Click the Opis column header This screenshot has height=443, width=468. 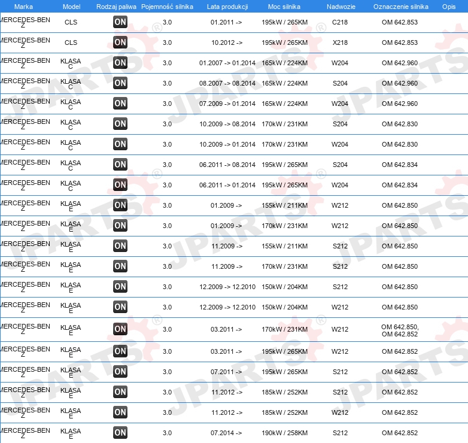pyautogui.click(x=449, y=7)
